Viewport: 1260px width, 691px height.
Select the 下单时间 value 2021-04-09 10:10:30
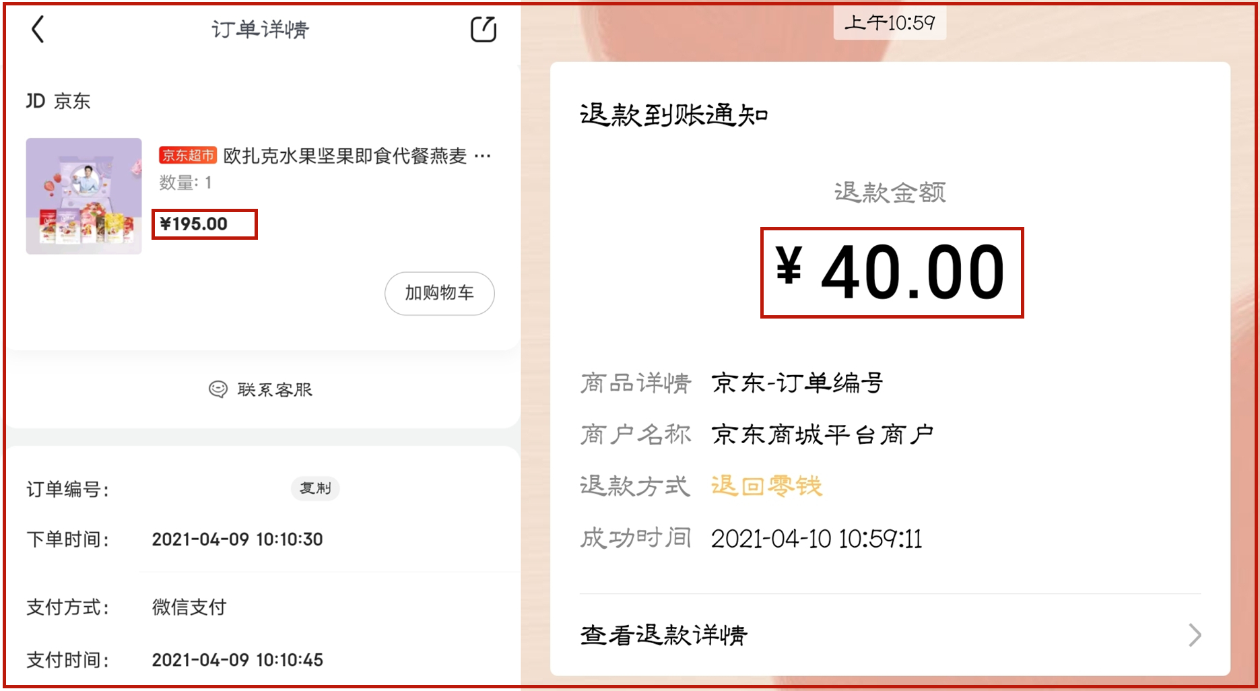click(x=237, y=539)
